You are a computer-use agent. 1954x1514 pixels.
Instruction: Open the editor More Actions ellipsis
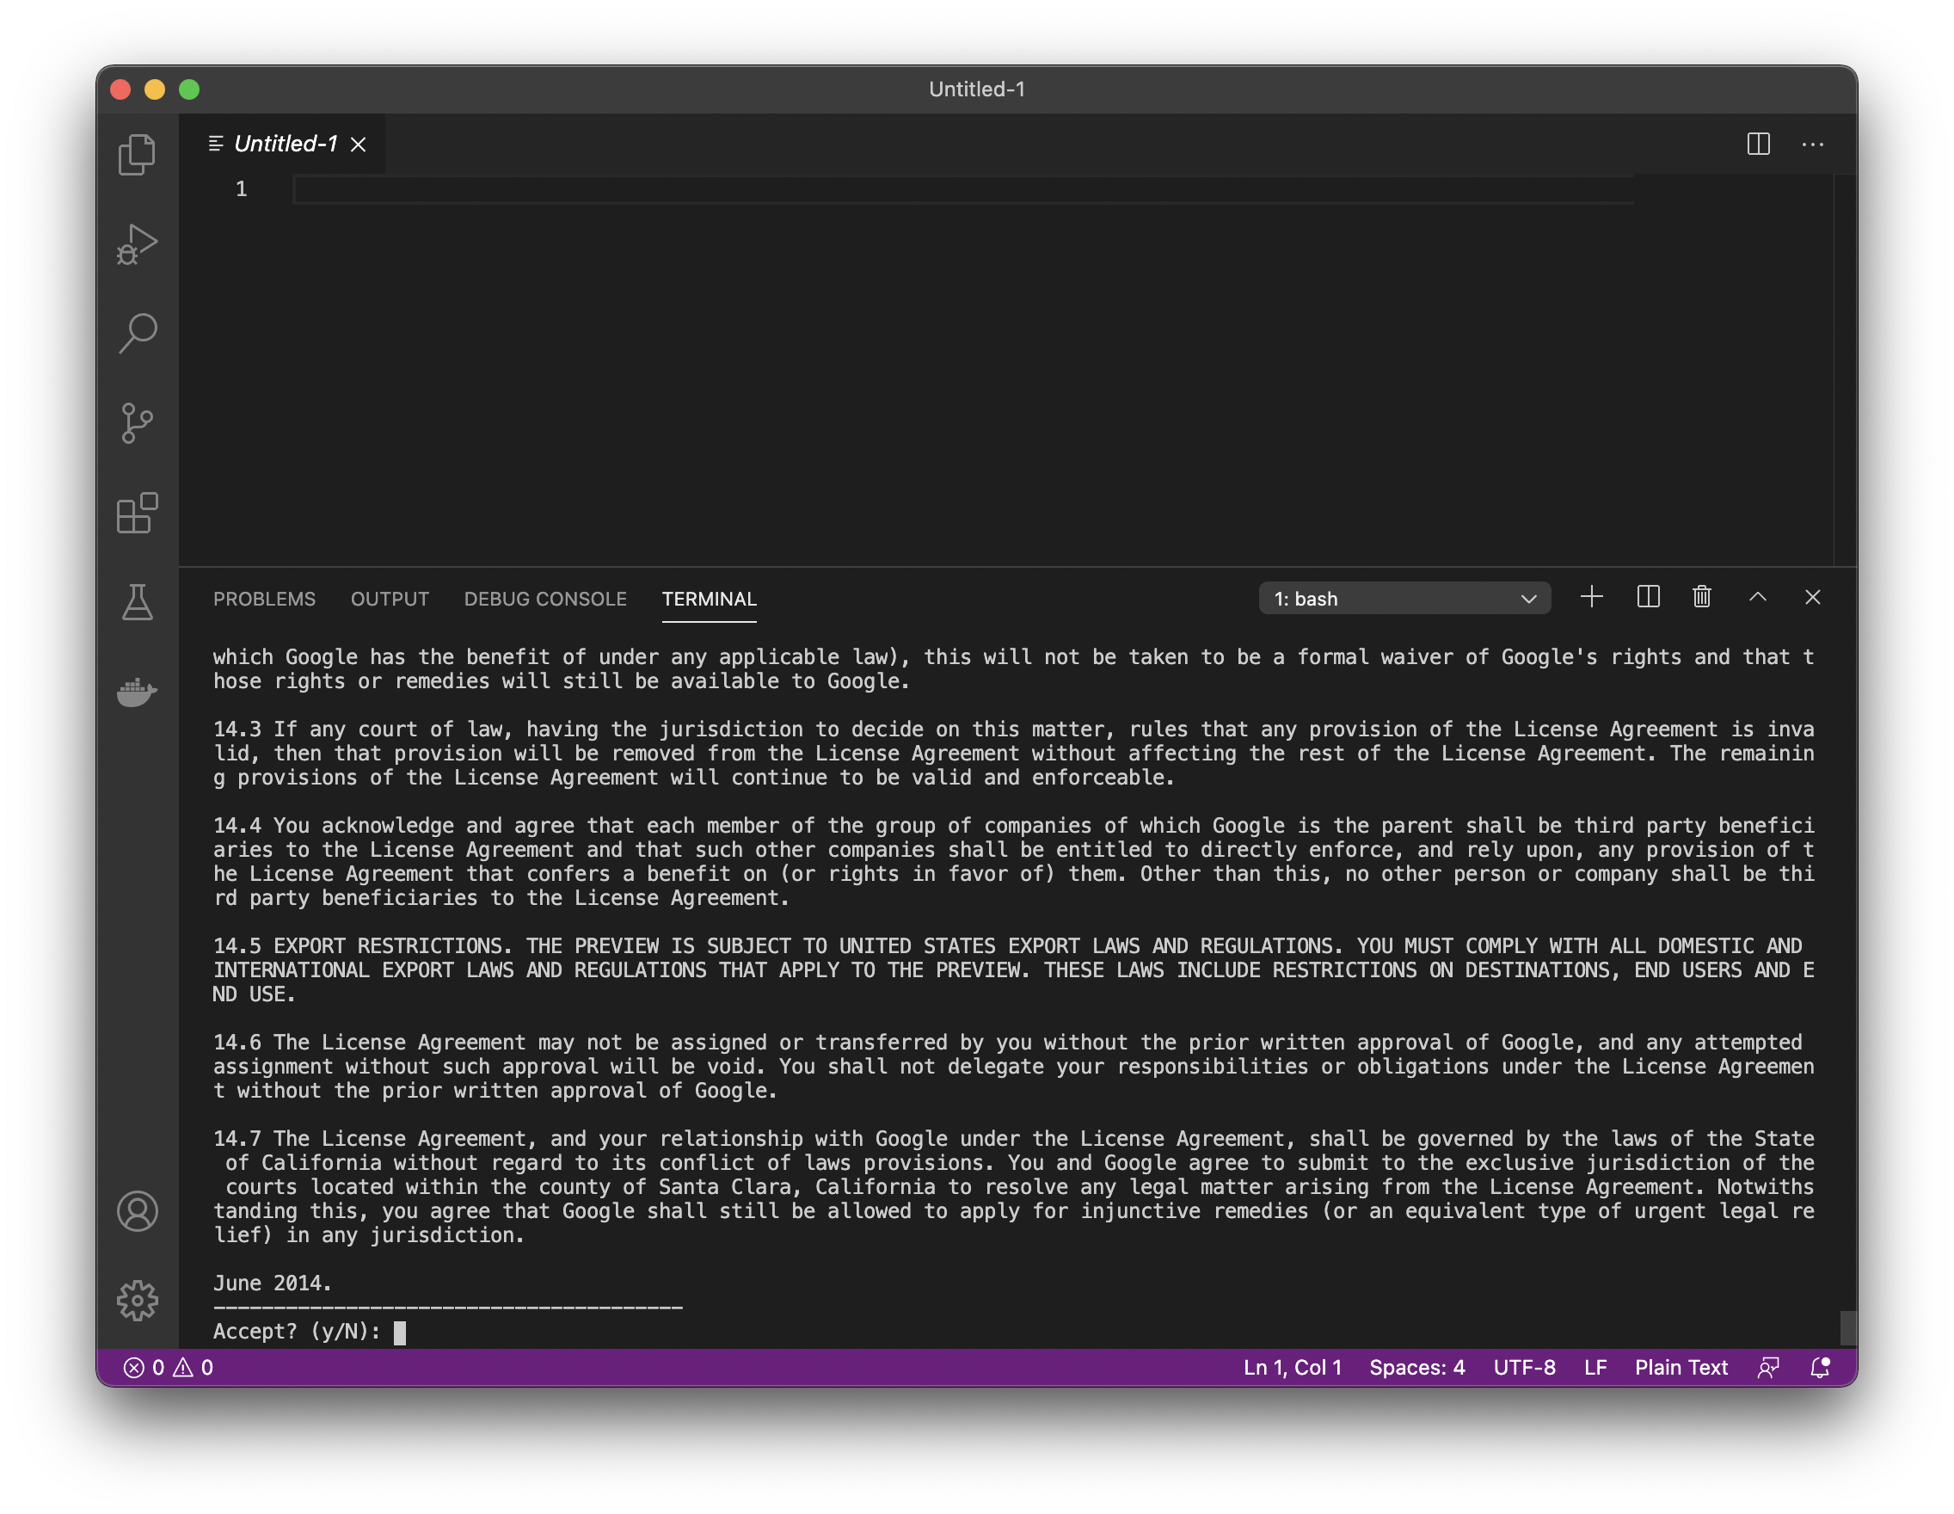[x=1813, y=144]
